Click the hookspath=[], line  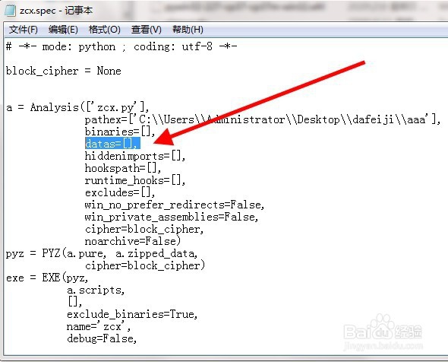pyautogui.click(x=123, y=168)
